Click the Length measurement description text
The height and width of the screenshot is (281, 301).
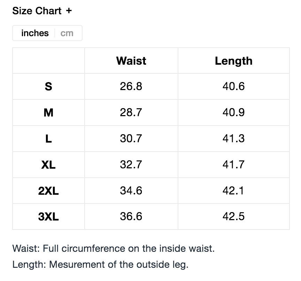[100, 264]
